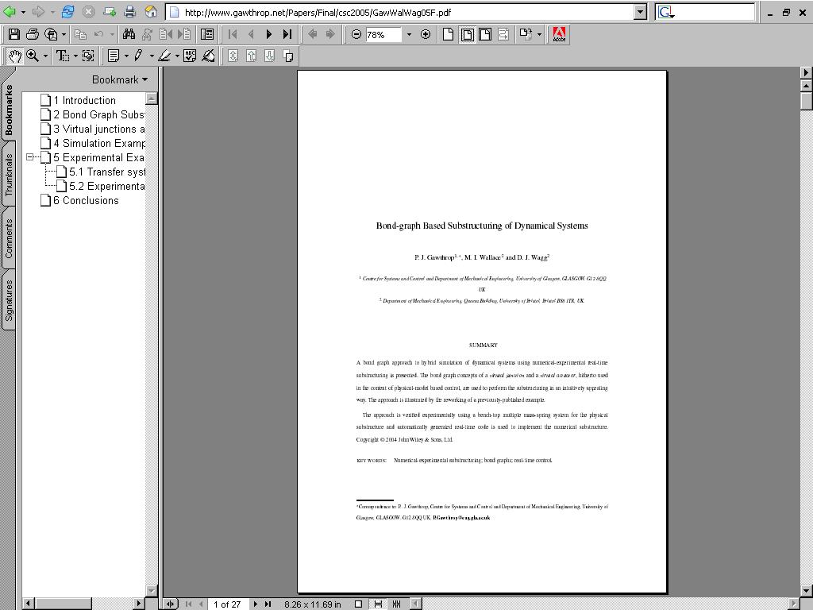This screenshot has height=610, width=813.
Task: Select Continuous Facing layout in status bar
Action: (x=397, y=604)
